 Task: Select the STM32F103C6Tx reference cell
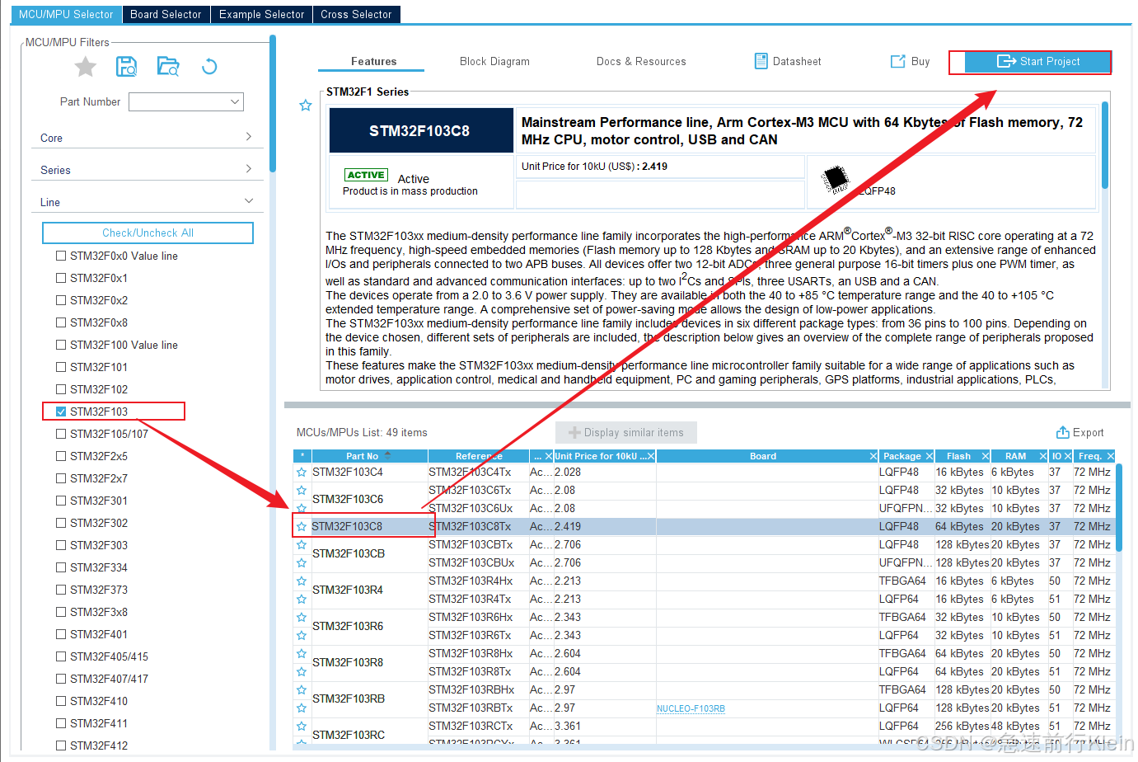pyautogui.click(x=479, y=491)
